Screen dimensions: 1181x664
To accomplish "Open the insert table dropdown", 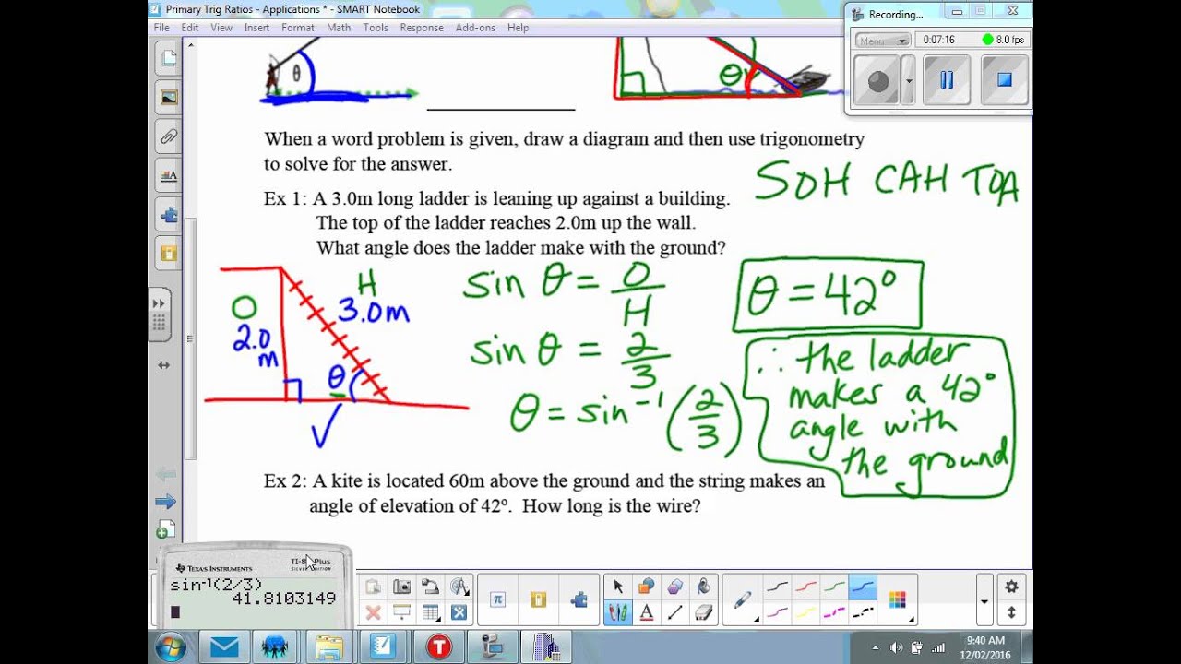I will pyautogui.click(x=430, y=612).
